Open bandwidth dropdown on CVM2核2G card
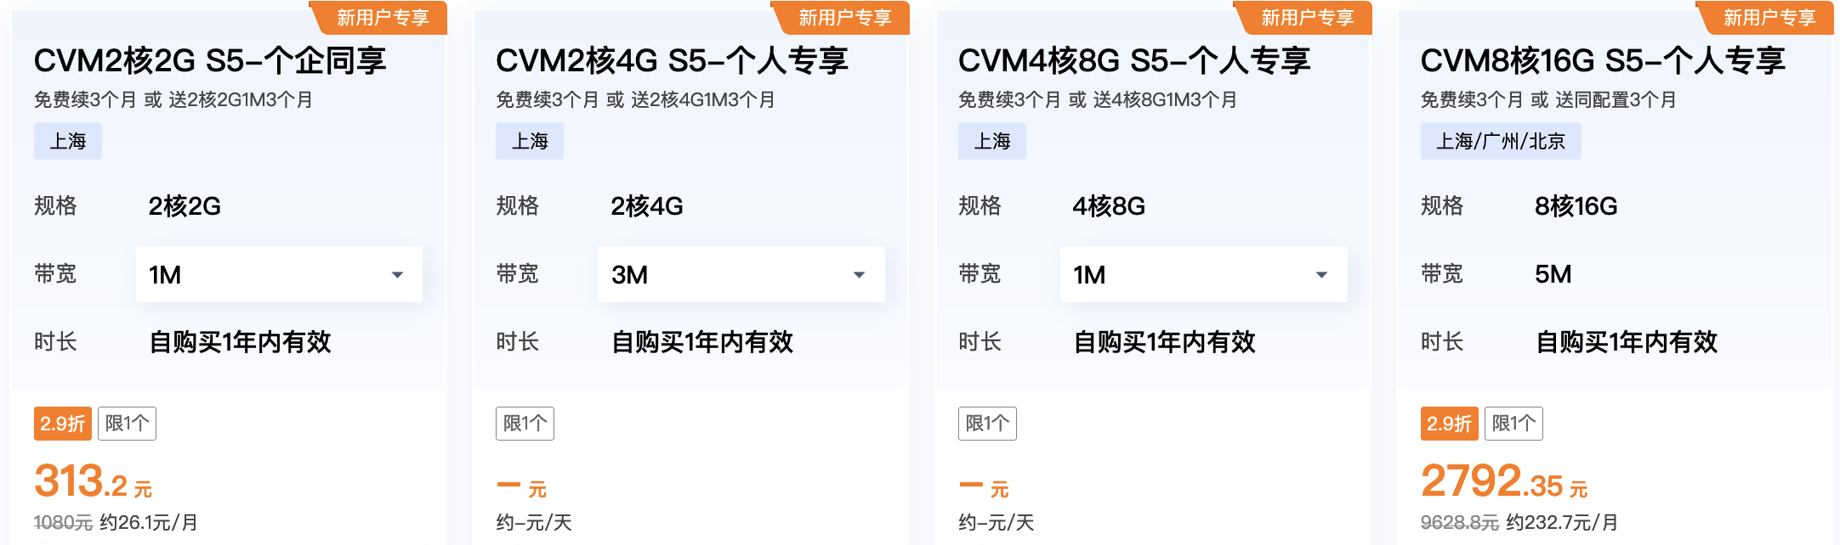The height and width of the screenshot is (545, 1840). [278, 274]
